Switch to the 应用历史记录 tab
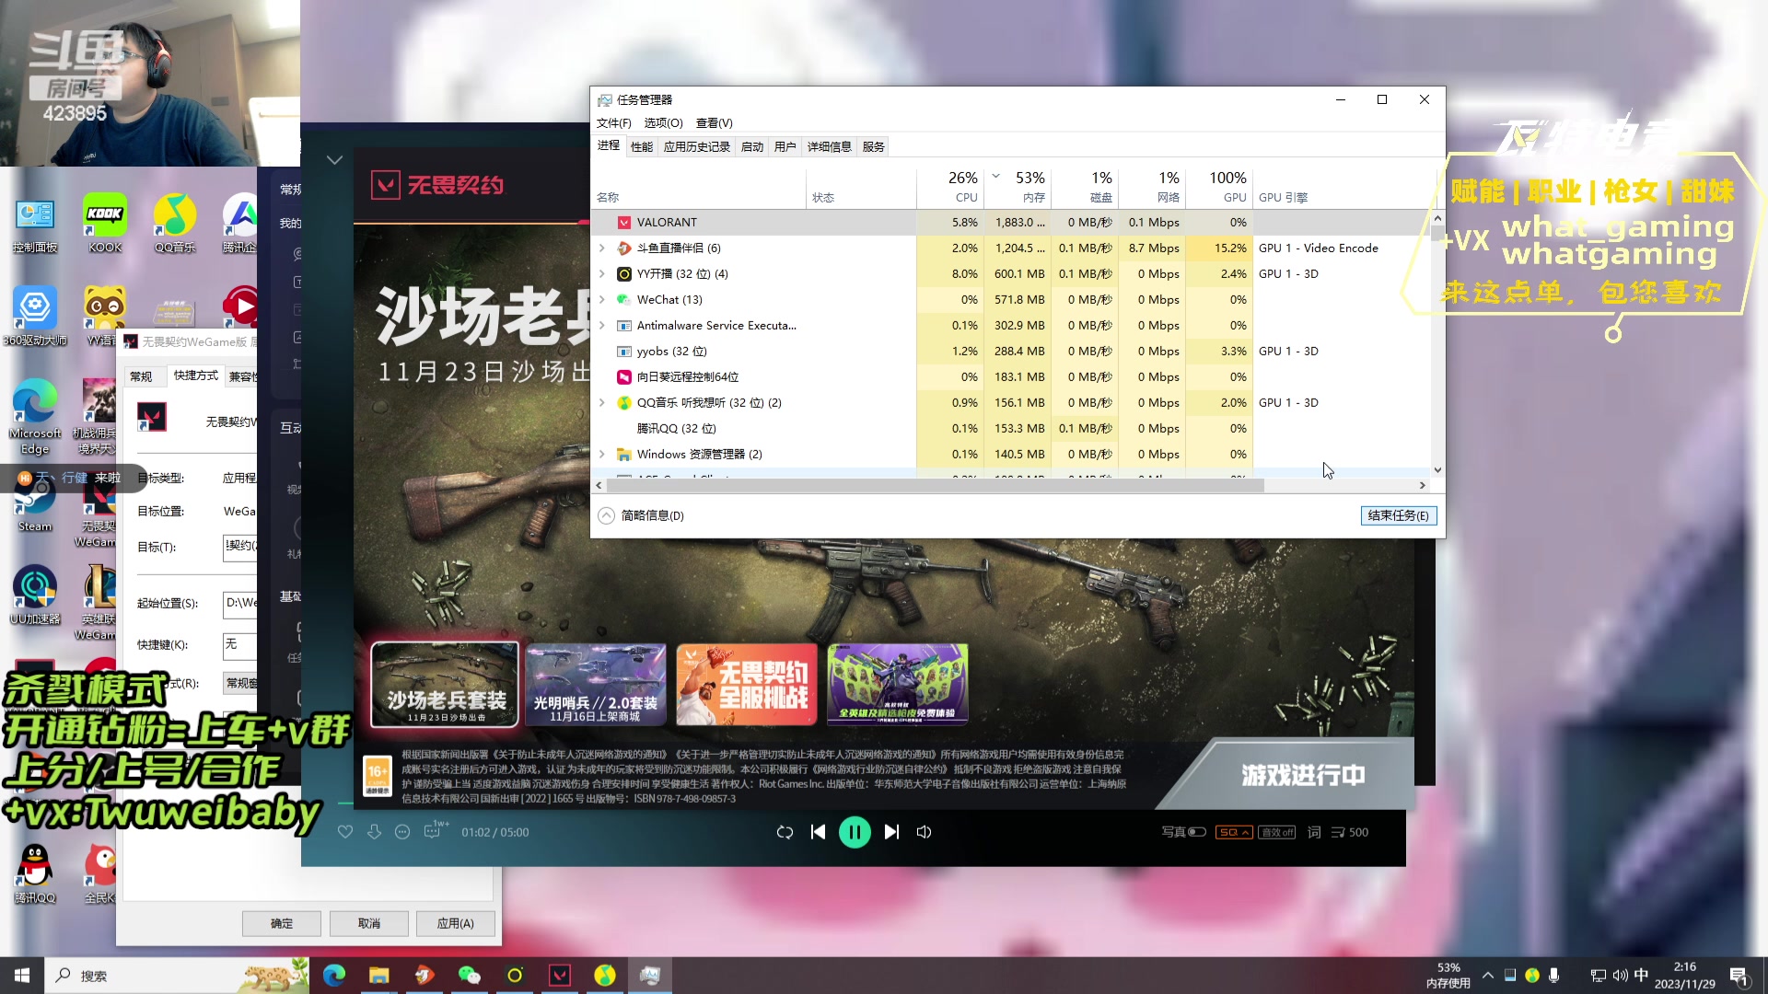The height and width of the screenshot is (994, 1768). click(697, 147)
